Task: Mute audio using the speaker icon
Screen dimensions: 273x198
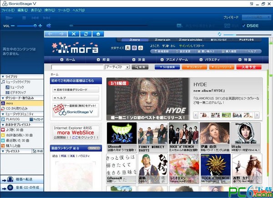Action: pos(49,26)
